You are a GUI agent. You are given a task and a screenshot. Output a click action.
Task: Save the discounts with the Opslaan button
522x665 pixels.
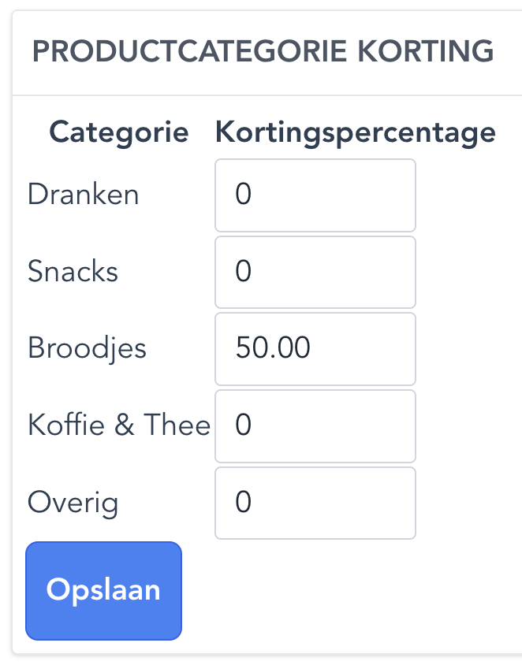pyautogui.click(x=103, y=590)
